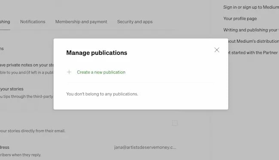Open Your profile page help link
The height and width of the screenshot is (160, 279).
pos(240,18)
